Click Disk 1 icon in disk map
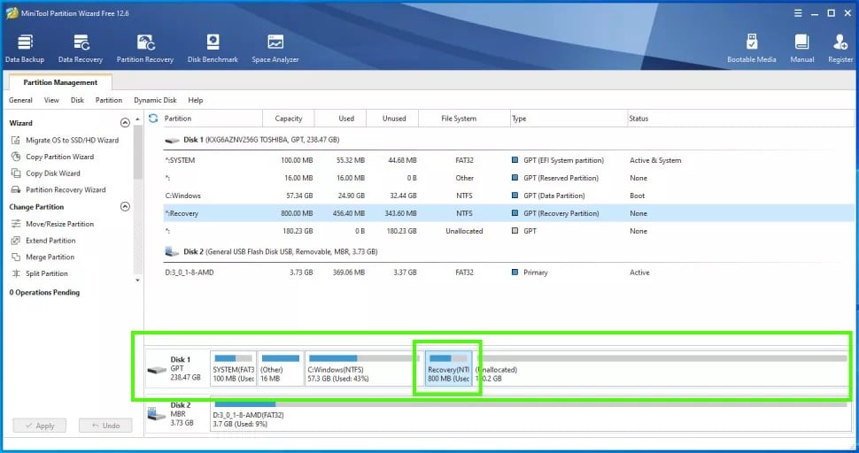The image size is (859, 453). pos(157,370)
